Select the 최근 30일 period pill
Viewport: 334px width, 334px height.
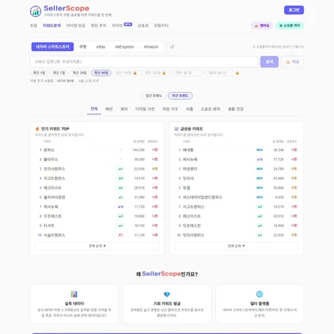(79, 73)
